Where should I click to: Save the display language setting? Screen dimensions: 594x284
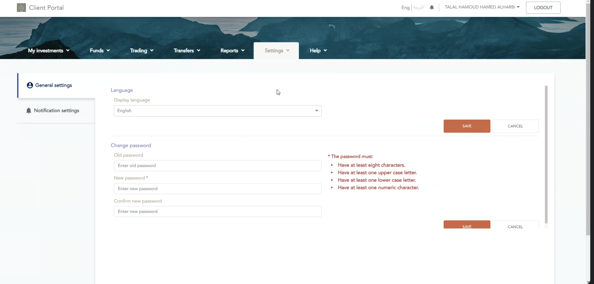(467, 126)
